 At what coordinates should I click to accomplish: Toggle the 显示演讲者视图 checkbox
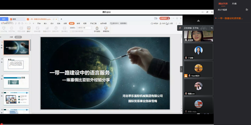71,31
